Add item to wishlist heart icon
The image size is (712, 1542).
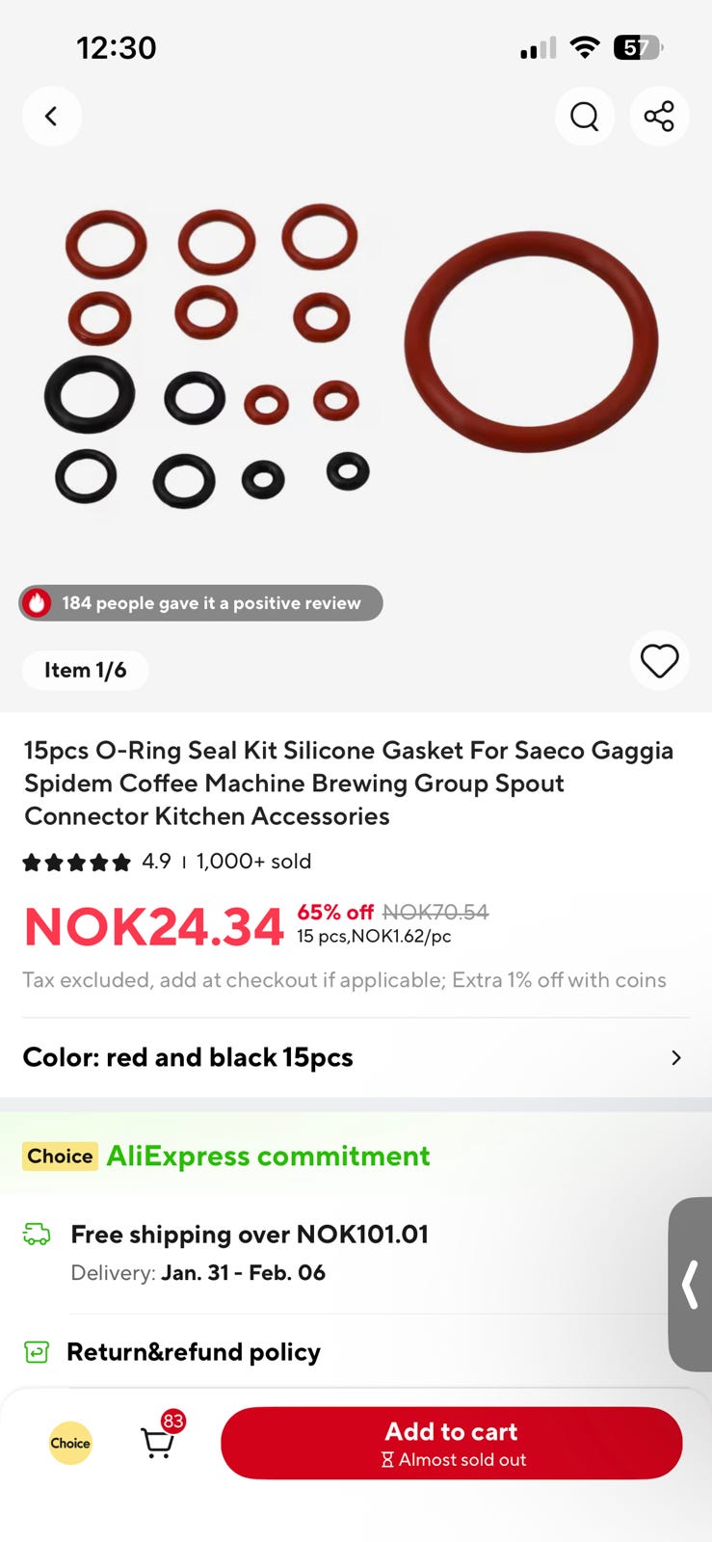659,661
